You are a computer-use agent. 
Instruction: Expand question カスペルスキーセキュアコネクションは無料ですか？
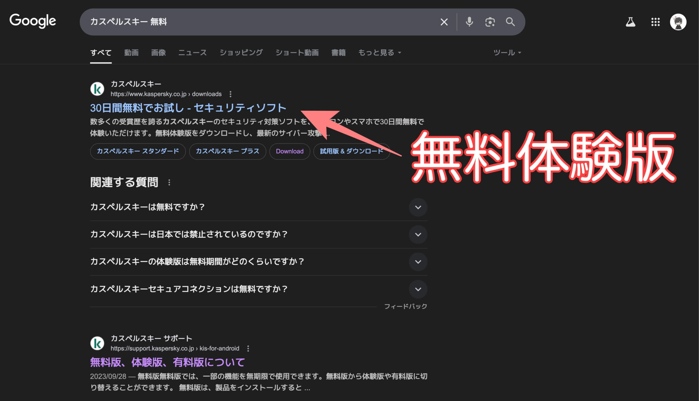coord(259,289)
